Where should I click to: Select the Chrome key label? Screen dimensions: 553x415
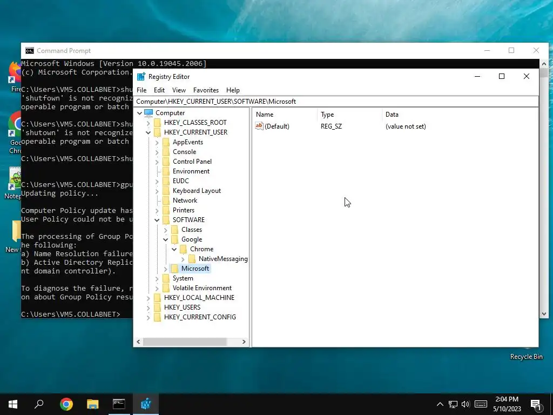coord(202,249)
